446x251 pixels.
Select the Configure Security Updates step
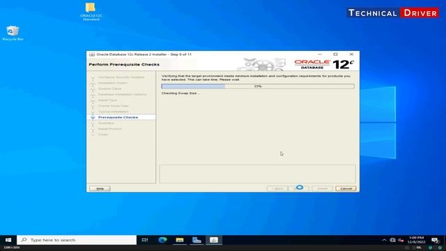[121, 77]
